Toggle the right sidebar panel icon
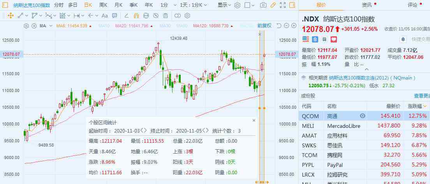This screenshot has height=184, width=430. (x=293, y=5)
